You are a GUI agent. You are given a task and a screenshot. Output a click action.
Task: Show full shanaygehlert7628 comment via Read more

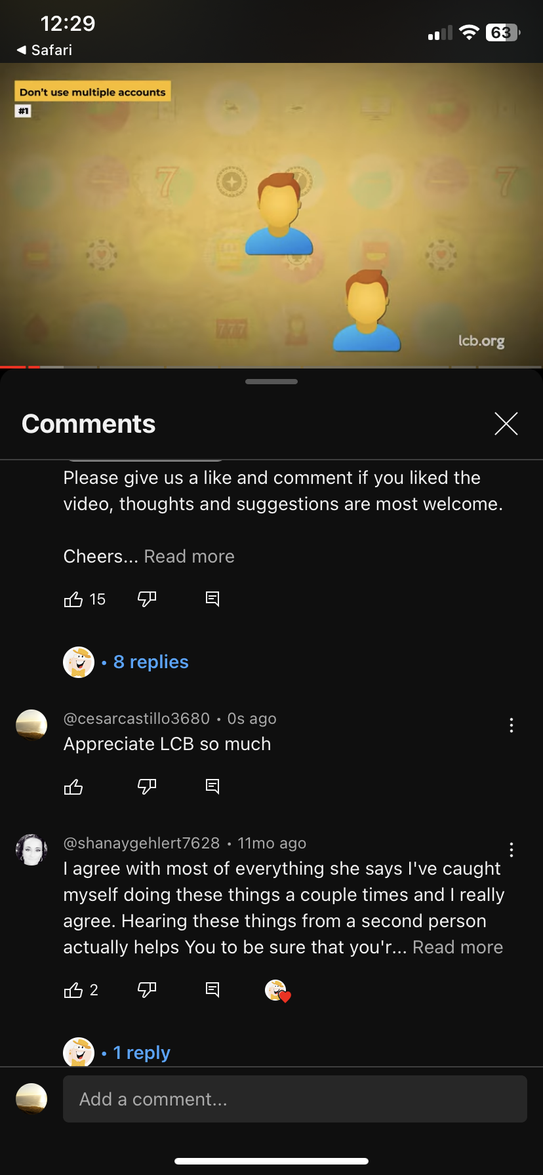[458, 947]
